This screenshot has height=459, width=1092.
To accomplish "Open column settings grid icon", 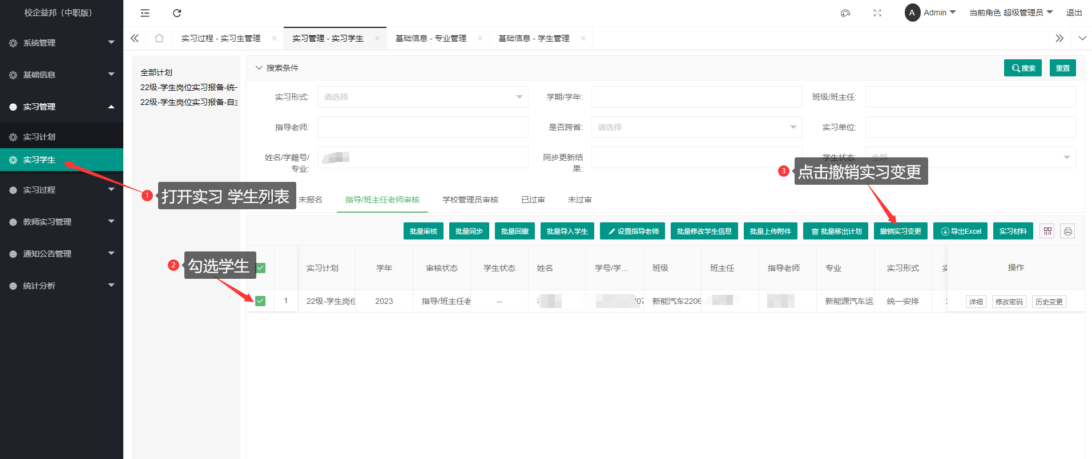I will (x=1047, y=231).
